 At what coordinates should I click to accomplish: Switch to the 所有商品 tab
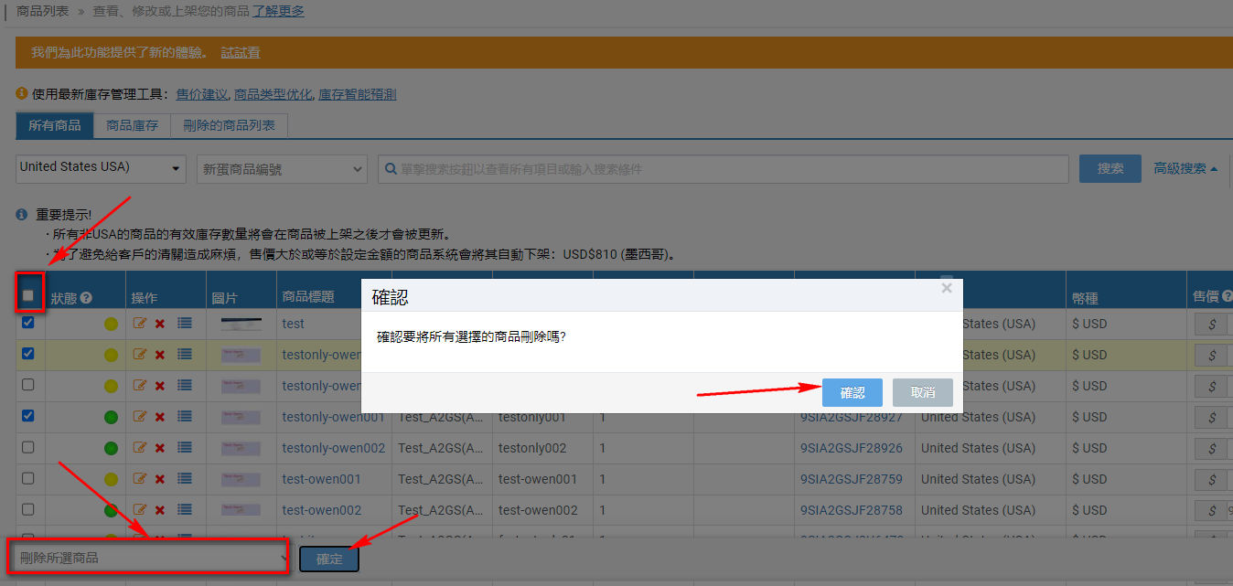click(x=55, y=125)
